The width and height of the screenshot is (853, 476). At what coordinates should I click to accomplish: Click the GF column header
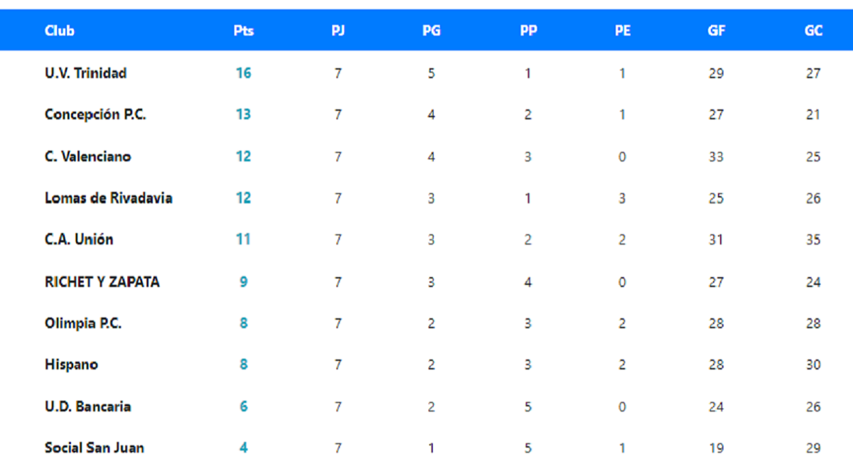[717, 31]
